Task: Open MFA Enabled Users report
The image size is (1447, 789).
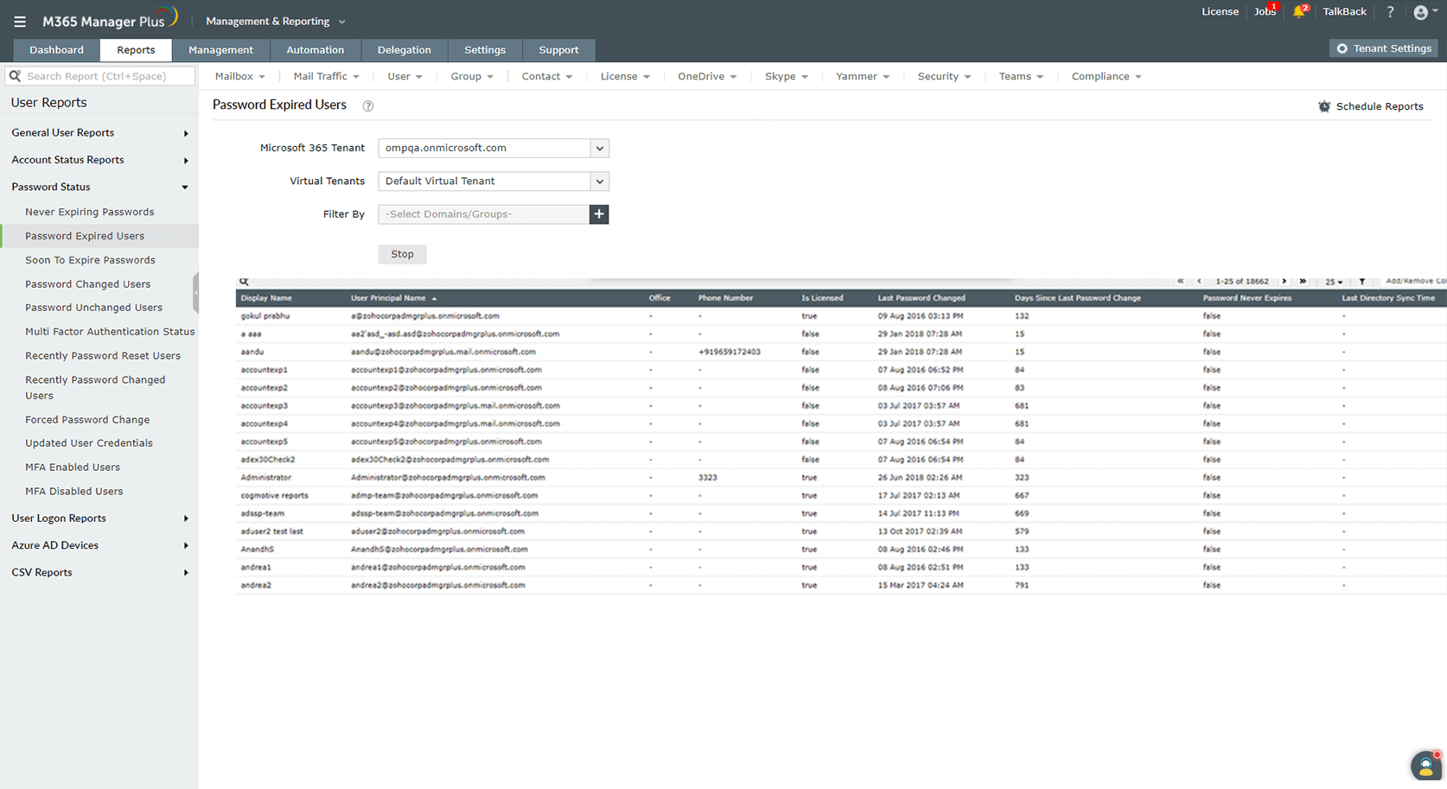Action: click(x=73, y=468)
